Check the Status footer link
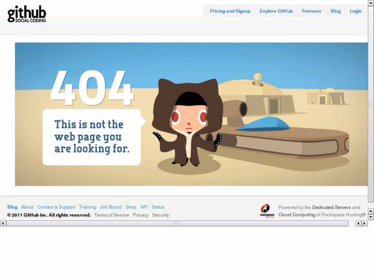Viewport: 374px width, 280px height. tap(158, 207)
